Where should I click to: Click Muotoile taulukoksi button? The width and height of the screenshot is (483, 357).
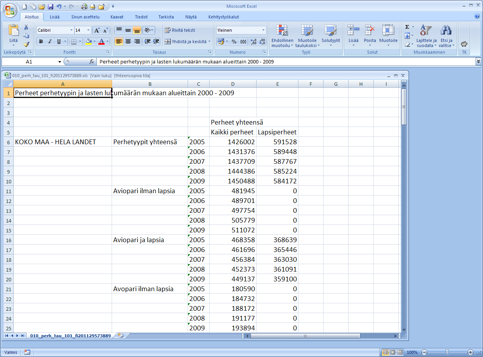tap(308, 36)
